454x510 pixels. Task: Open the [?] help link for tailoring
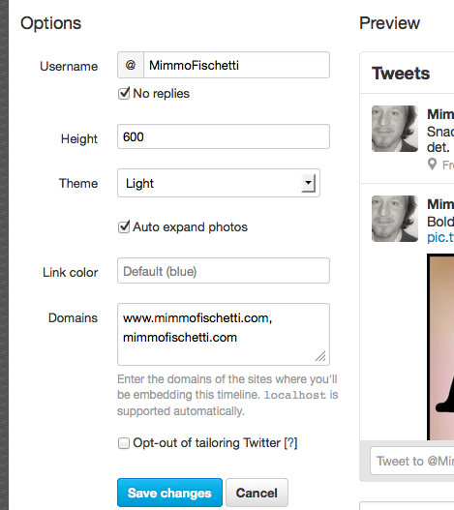click(290, 443)
